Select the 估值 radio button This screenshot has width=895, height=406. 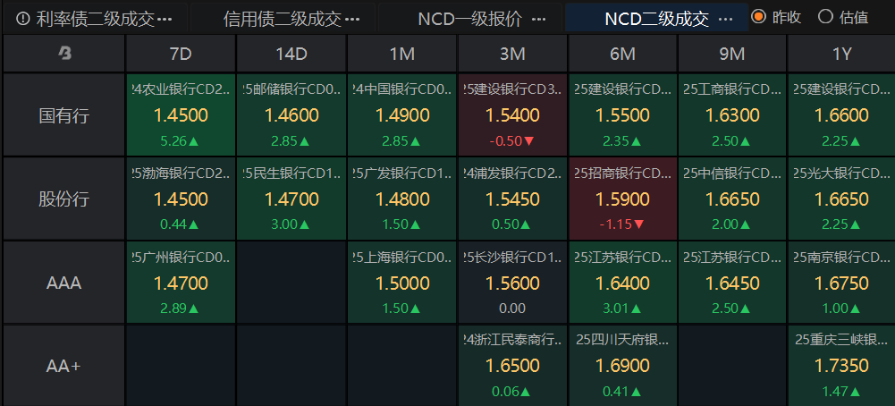coord(825,16)
